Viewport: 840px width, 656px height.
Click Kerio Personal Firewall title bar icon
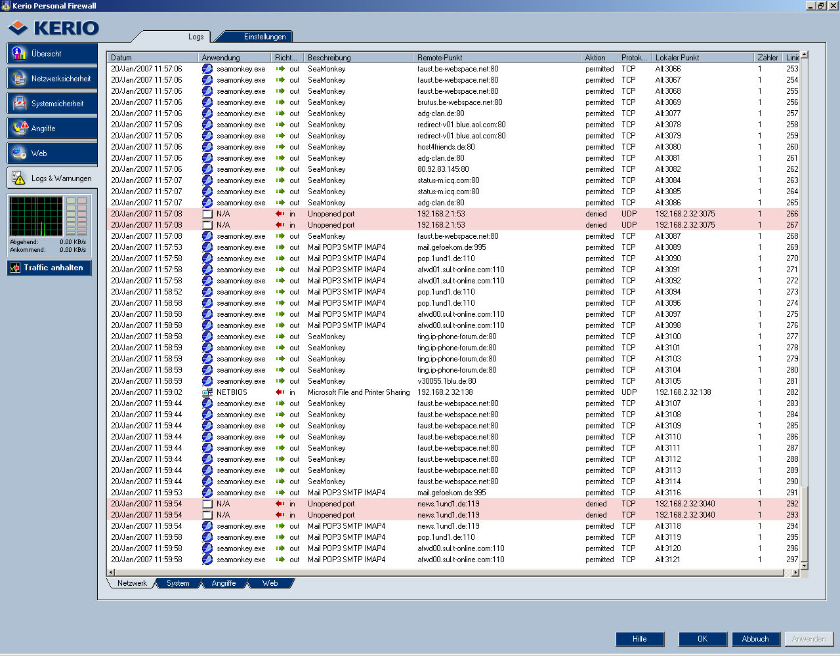(6, 6)
